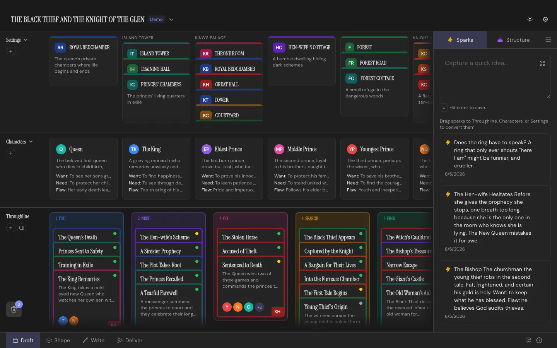This screenshot has height=348, width=557.
Task: Open the project title dropdown chevron
Action: [x=171, y=19]
